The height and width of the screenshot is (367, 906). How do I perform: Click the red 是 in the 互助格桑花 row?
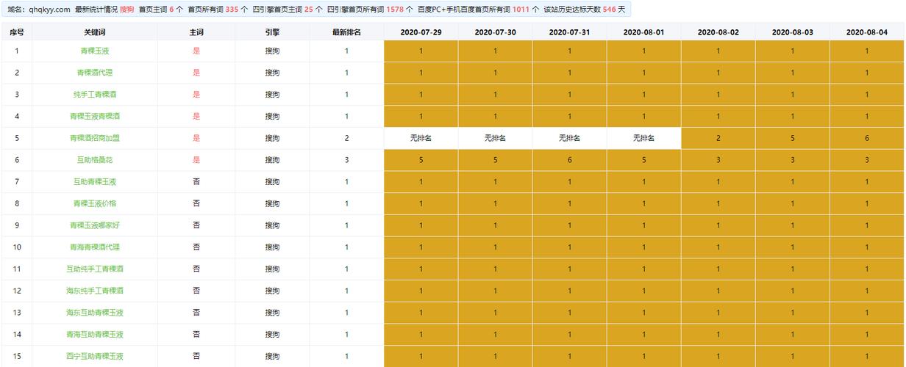coord(196,160)
